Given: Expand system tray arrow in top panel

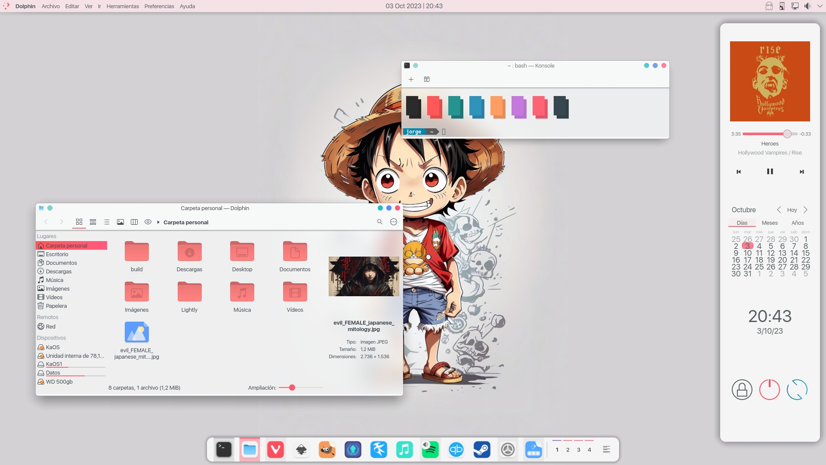Looking at the screenshot, I should click(820, 6).
